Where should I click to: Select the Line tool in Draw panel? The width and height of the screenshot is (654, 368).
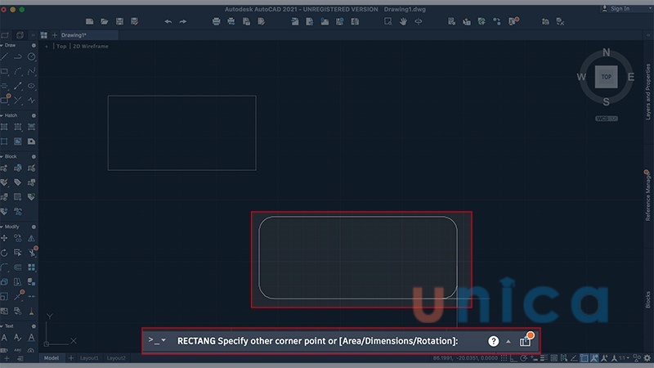[4, 56]
